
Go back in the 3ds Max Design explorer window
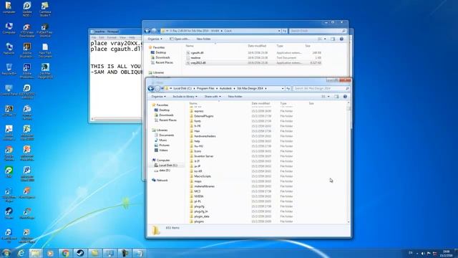tap(151, 88)
